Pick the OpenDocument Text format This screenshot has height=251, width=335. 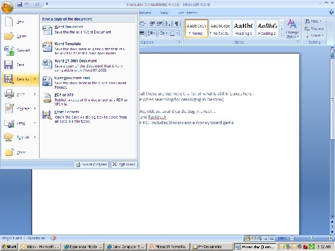point(88,82)
